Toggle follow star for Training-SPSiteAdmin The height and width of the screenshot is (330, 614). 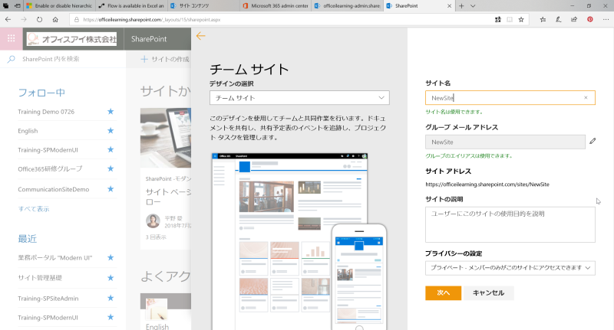pyautogui.click(x=111, y=298)
